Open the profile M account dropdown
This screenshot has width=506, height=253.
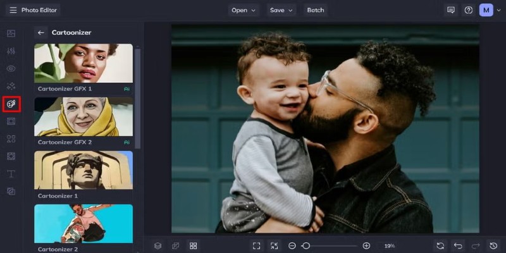coord(489,10)
